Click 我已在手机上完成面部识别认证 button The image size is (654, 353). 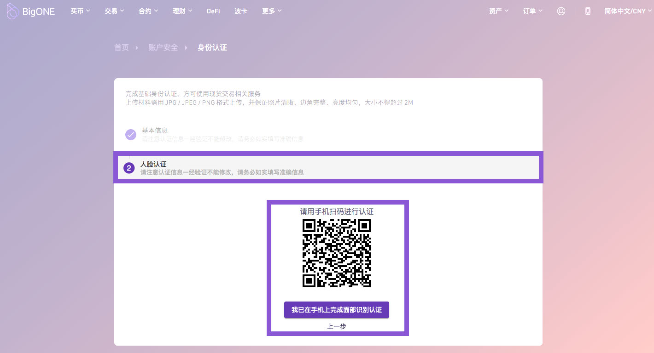click(x=337, y=310)
